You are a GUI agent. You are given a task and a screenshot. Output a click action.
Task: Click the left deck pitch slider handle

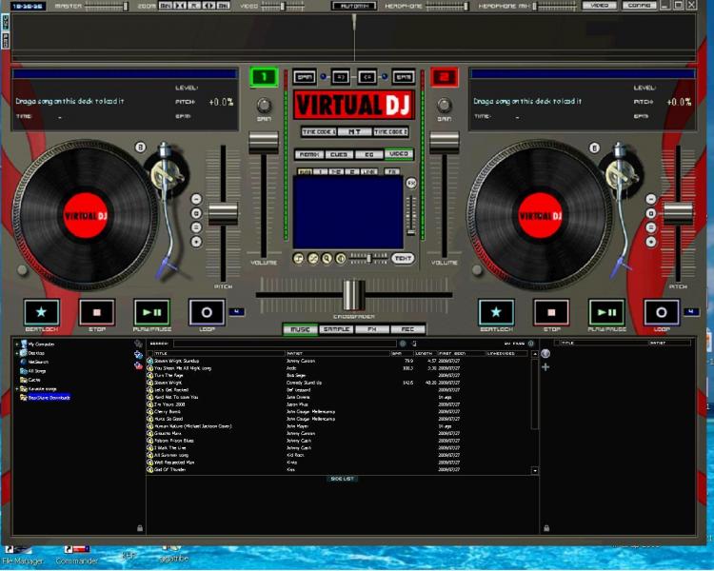[x=223, y=214]
